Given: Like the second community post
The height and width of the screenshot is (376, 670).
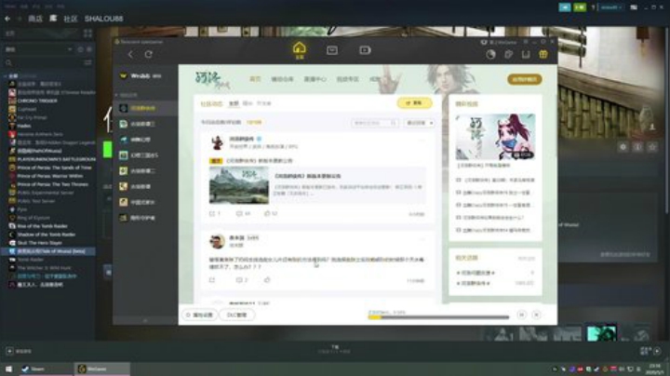Looking at the screenshot, I should [x=267, y=280].
